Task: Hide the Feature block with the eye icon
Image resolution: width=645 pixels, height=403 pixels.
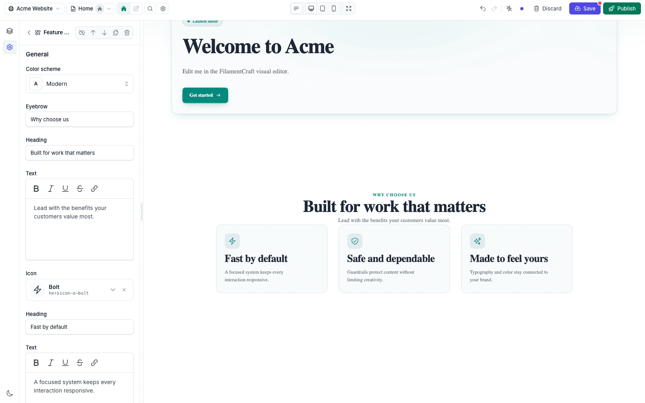Action: [82, 33]
